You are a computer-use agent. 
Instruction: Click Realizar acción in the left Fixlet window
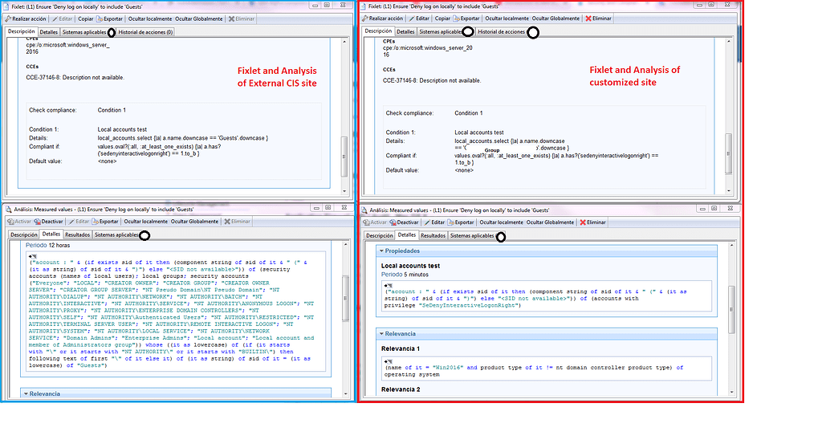[26, 19]
